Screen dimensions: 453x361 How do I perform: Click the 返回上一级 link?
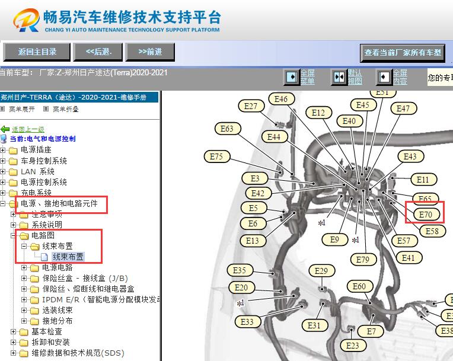28,129
